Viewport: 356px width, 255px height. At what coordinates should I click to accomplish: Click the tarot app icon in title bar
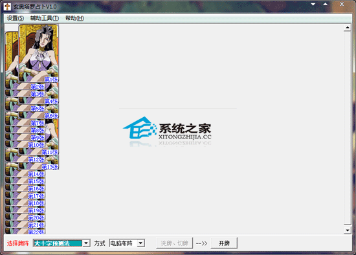(7, 6)
